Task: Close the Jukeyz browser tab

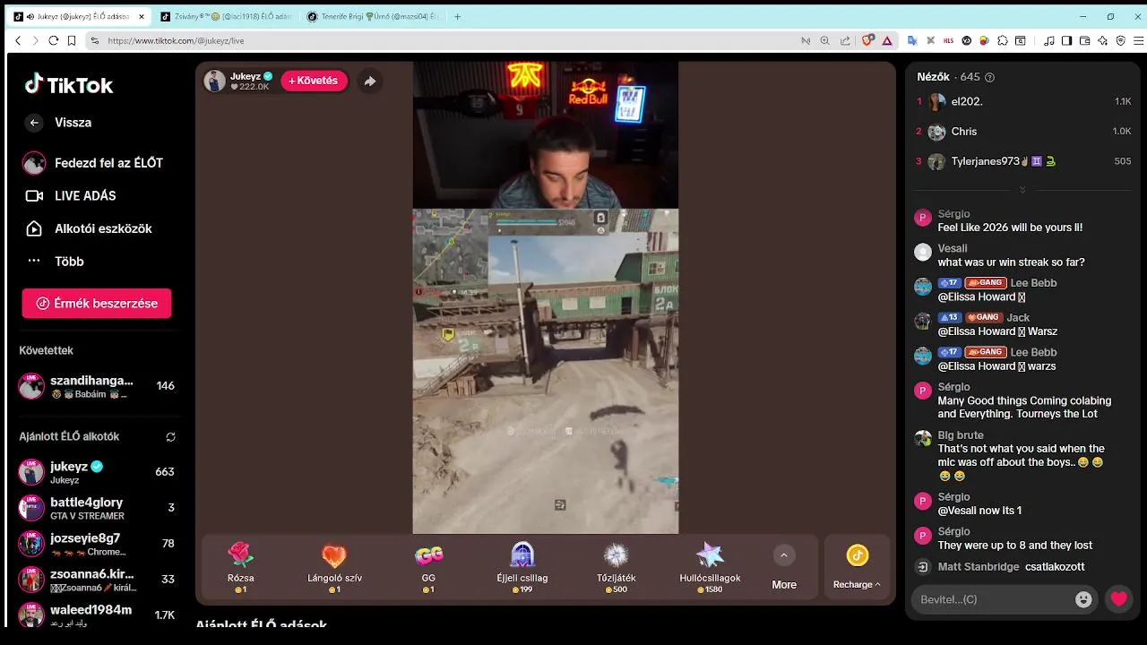Action: pos(142,17)
